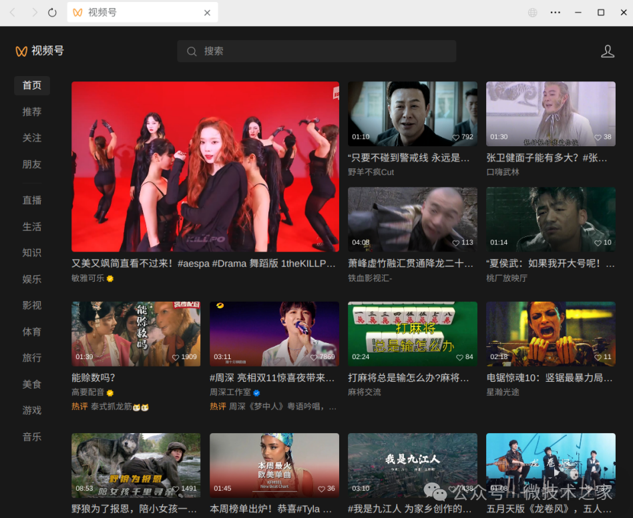Visit the 铁血影视汇- channel

click(x=370, y=278)
